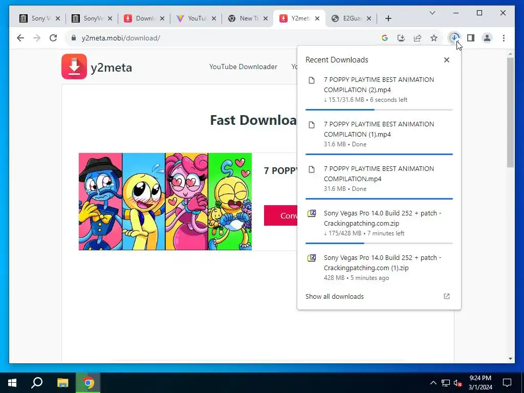The height and width of the screenshot is (393, 524).
Task: Click the scrollbar down arrow
Action: click(510, 359)
